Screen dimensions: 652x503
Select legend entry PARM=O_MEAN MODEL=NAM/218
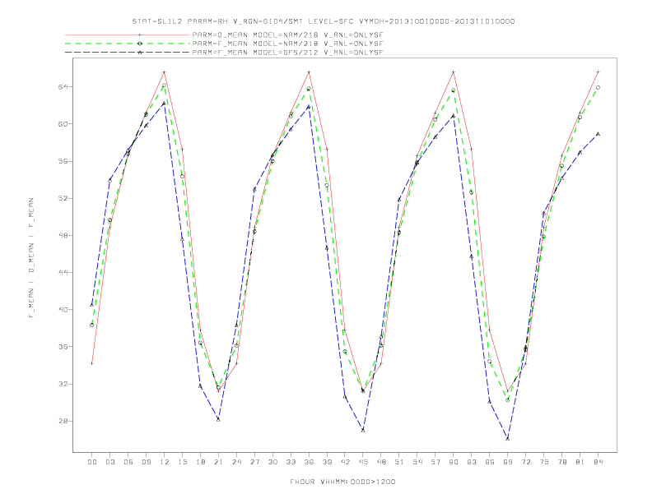point(287,35)
